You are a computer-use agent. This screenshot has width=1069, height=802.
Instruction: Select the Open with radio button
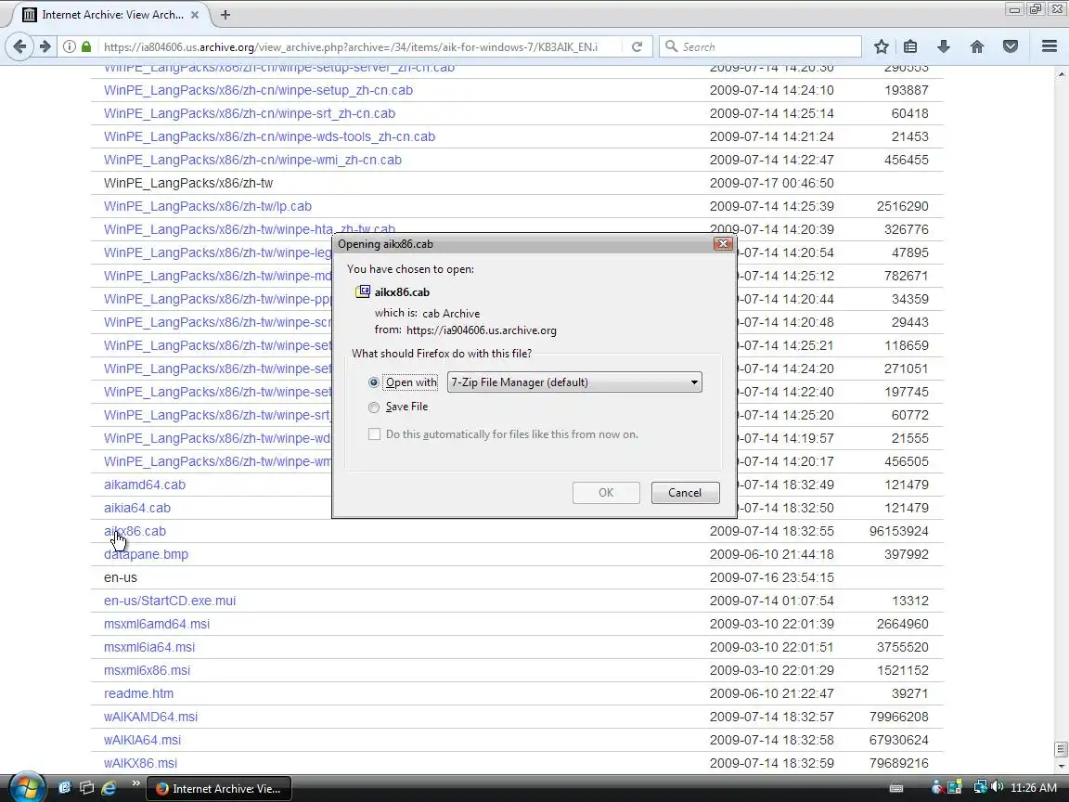click(x=374, y=382)
